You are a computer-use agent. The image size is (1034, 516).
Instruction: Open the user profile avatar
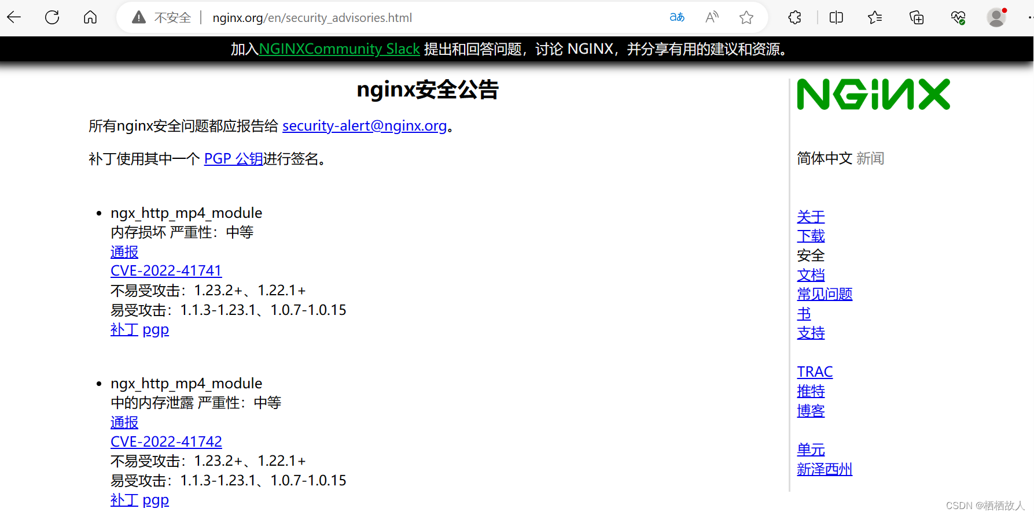[x=996, y=17]
